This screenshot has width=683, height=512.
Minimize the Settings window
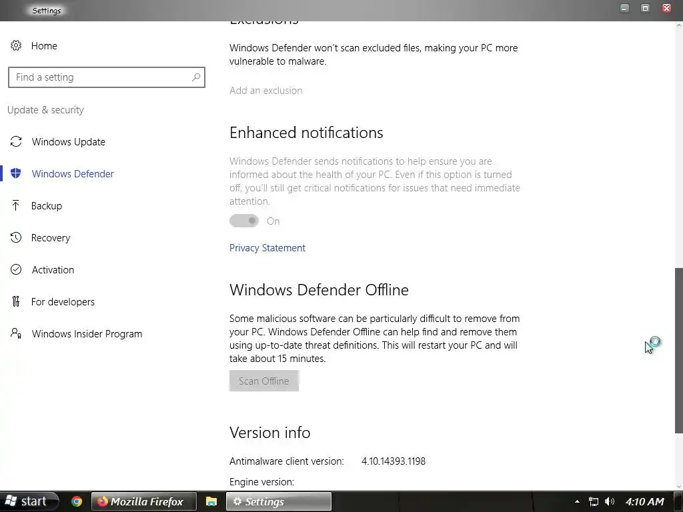pos(624,8)
